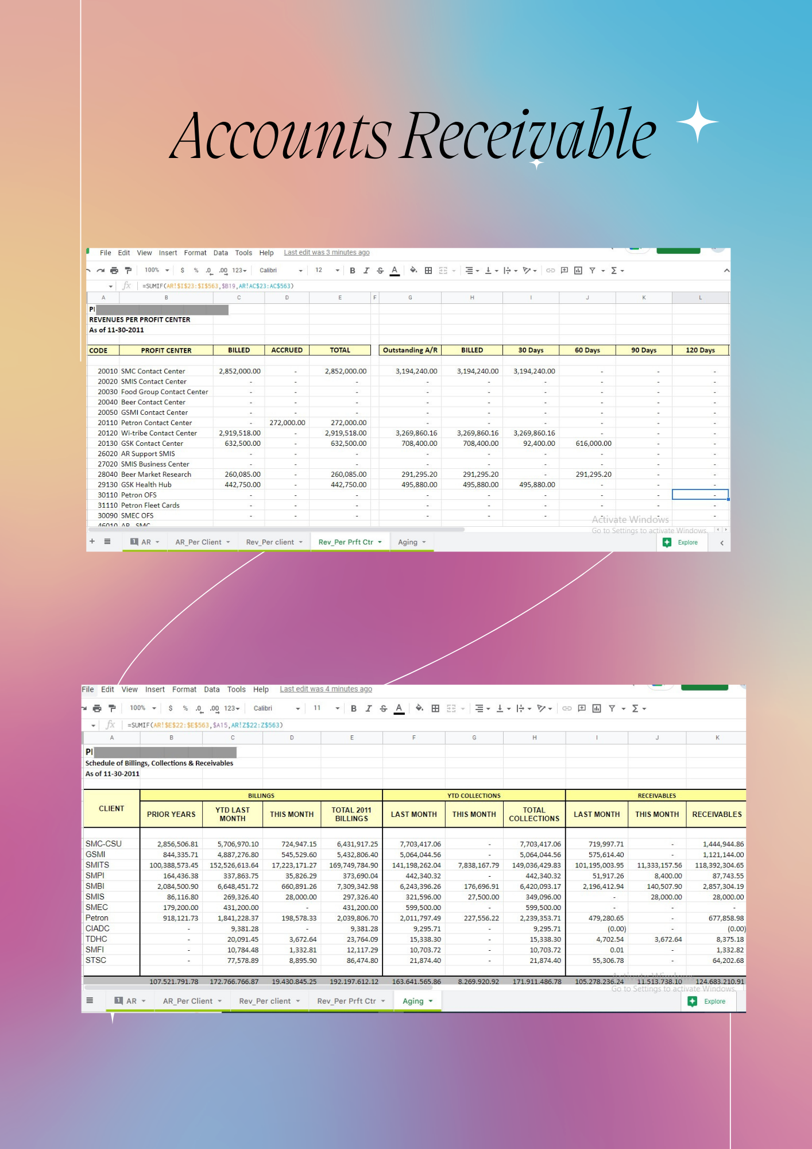Open Data menu in the lower spreadsheet
Screen dimensions: 812x1149
tap(212, 689)
